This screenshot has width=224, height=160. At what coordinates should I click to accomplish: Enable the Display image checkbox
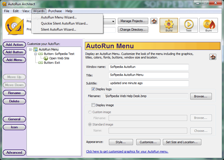(93, 105)
